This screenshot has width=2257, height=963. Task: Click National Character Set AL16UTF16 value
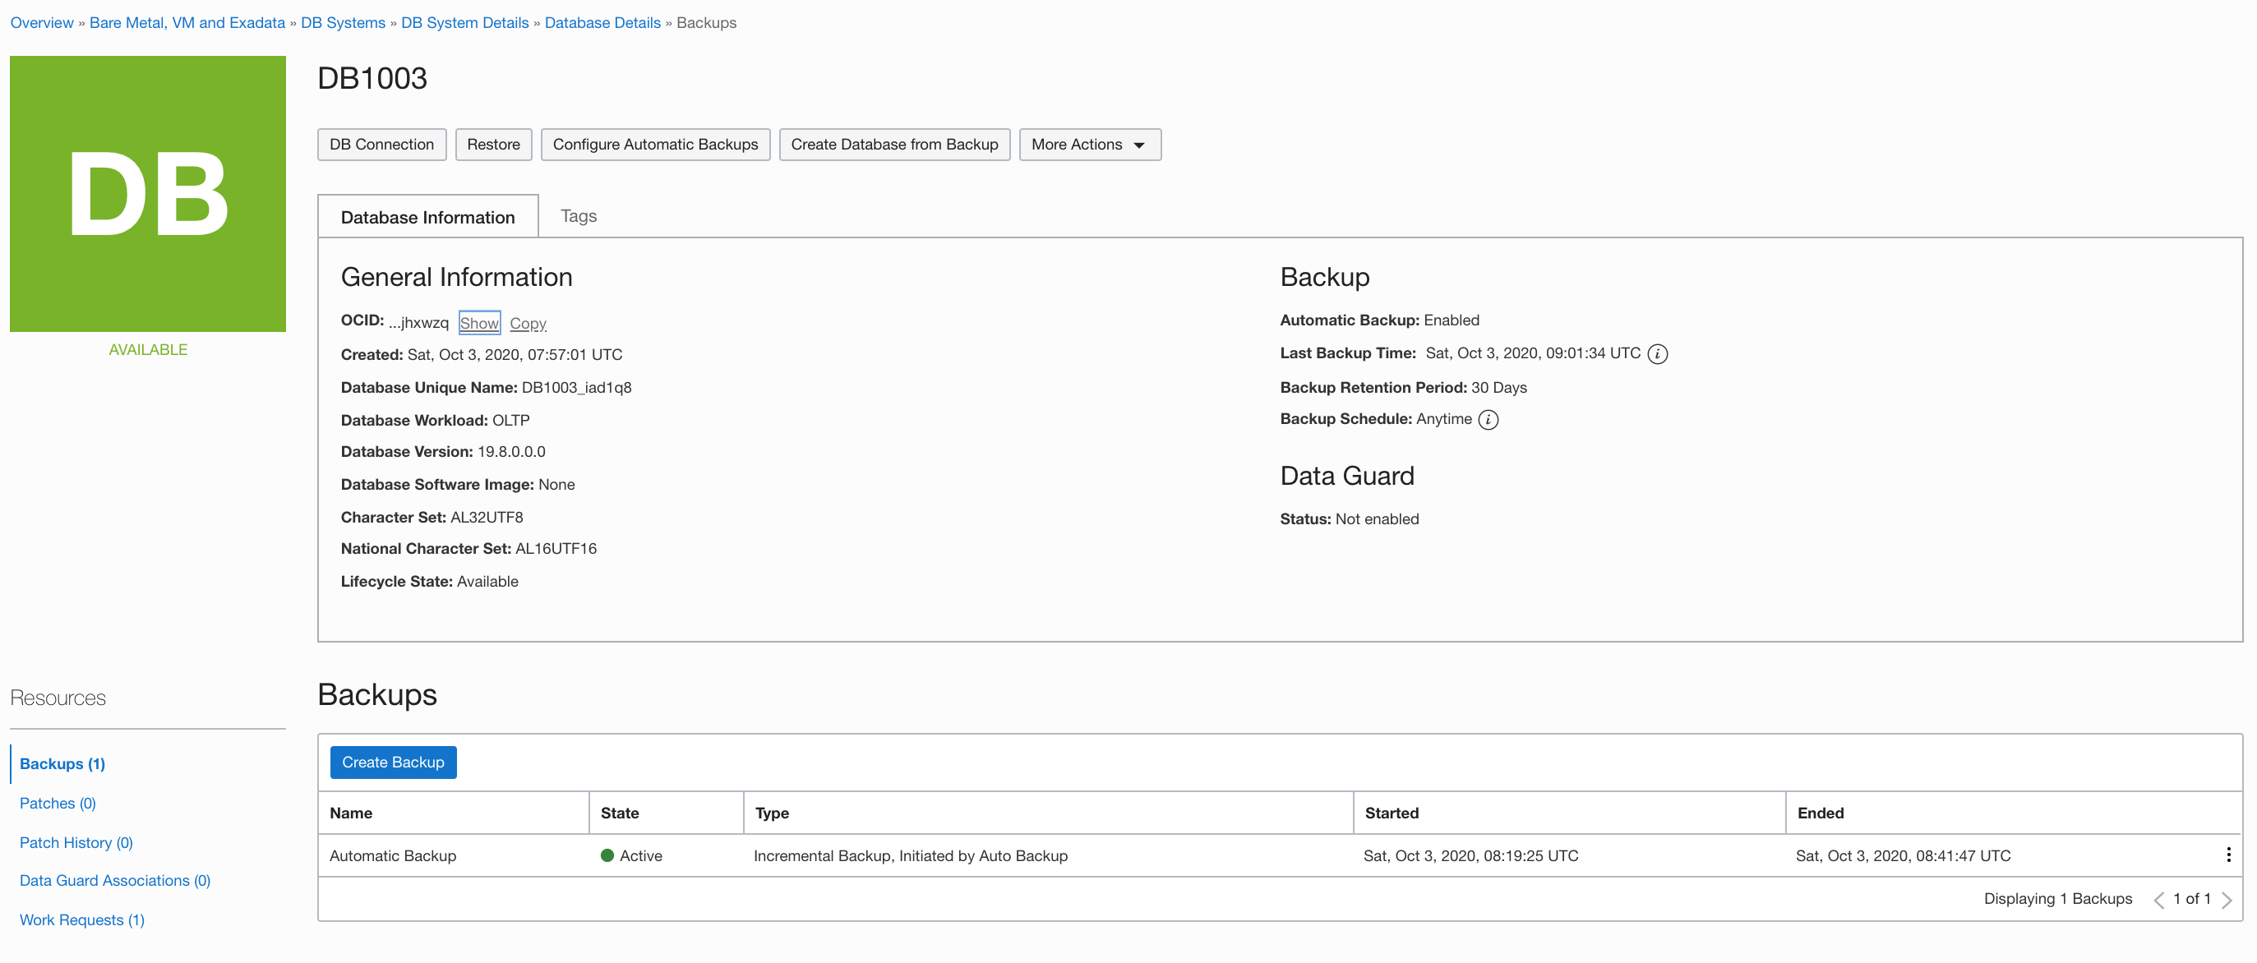pyautogui.click(x=556, y=550)
